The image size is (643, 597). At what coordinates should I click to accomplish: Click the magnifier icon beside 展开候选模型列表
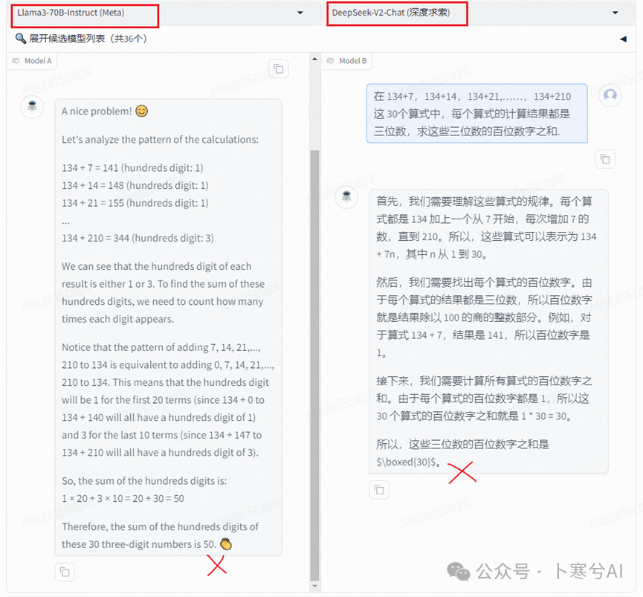coord(21,39)
